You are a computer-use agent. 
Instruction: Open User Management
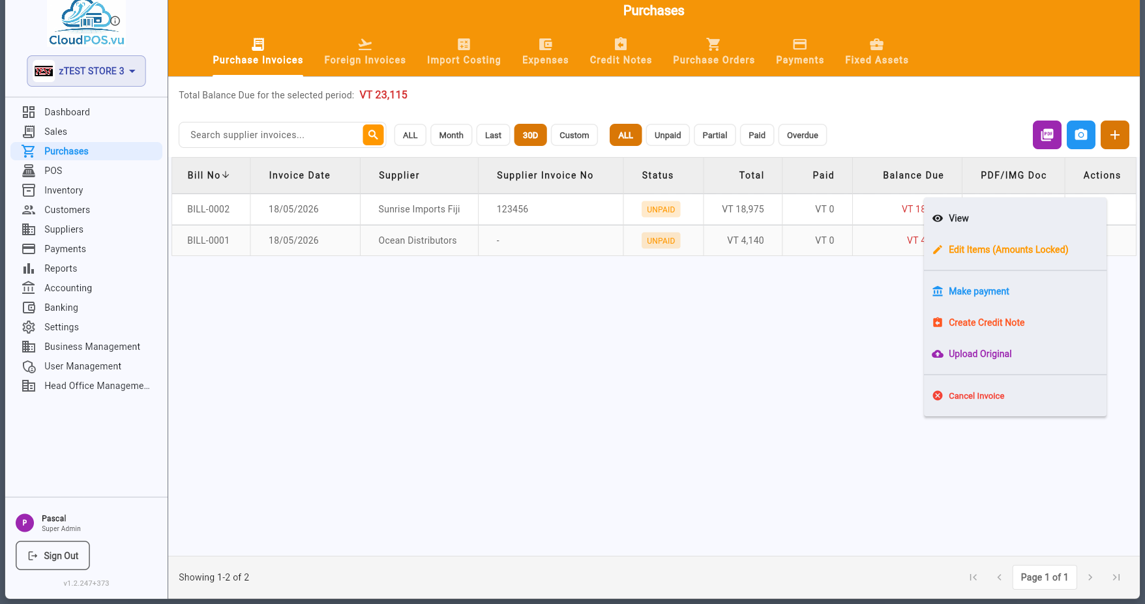tap(86, 366)
